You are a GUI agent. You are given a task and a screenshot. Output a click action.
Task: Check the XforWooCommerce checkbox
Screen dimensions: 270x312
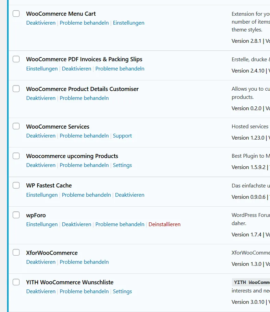[16, 252]
